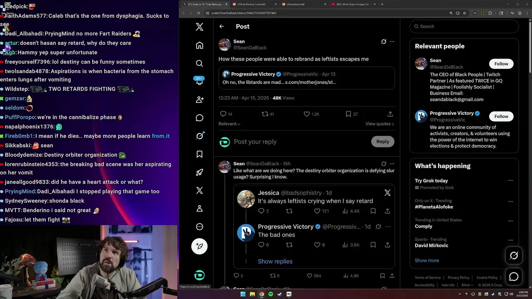532x299 pixels.
Task: Go to X home via the X logo
Action: 199,27
